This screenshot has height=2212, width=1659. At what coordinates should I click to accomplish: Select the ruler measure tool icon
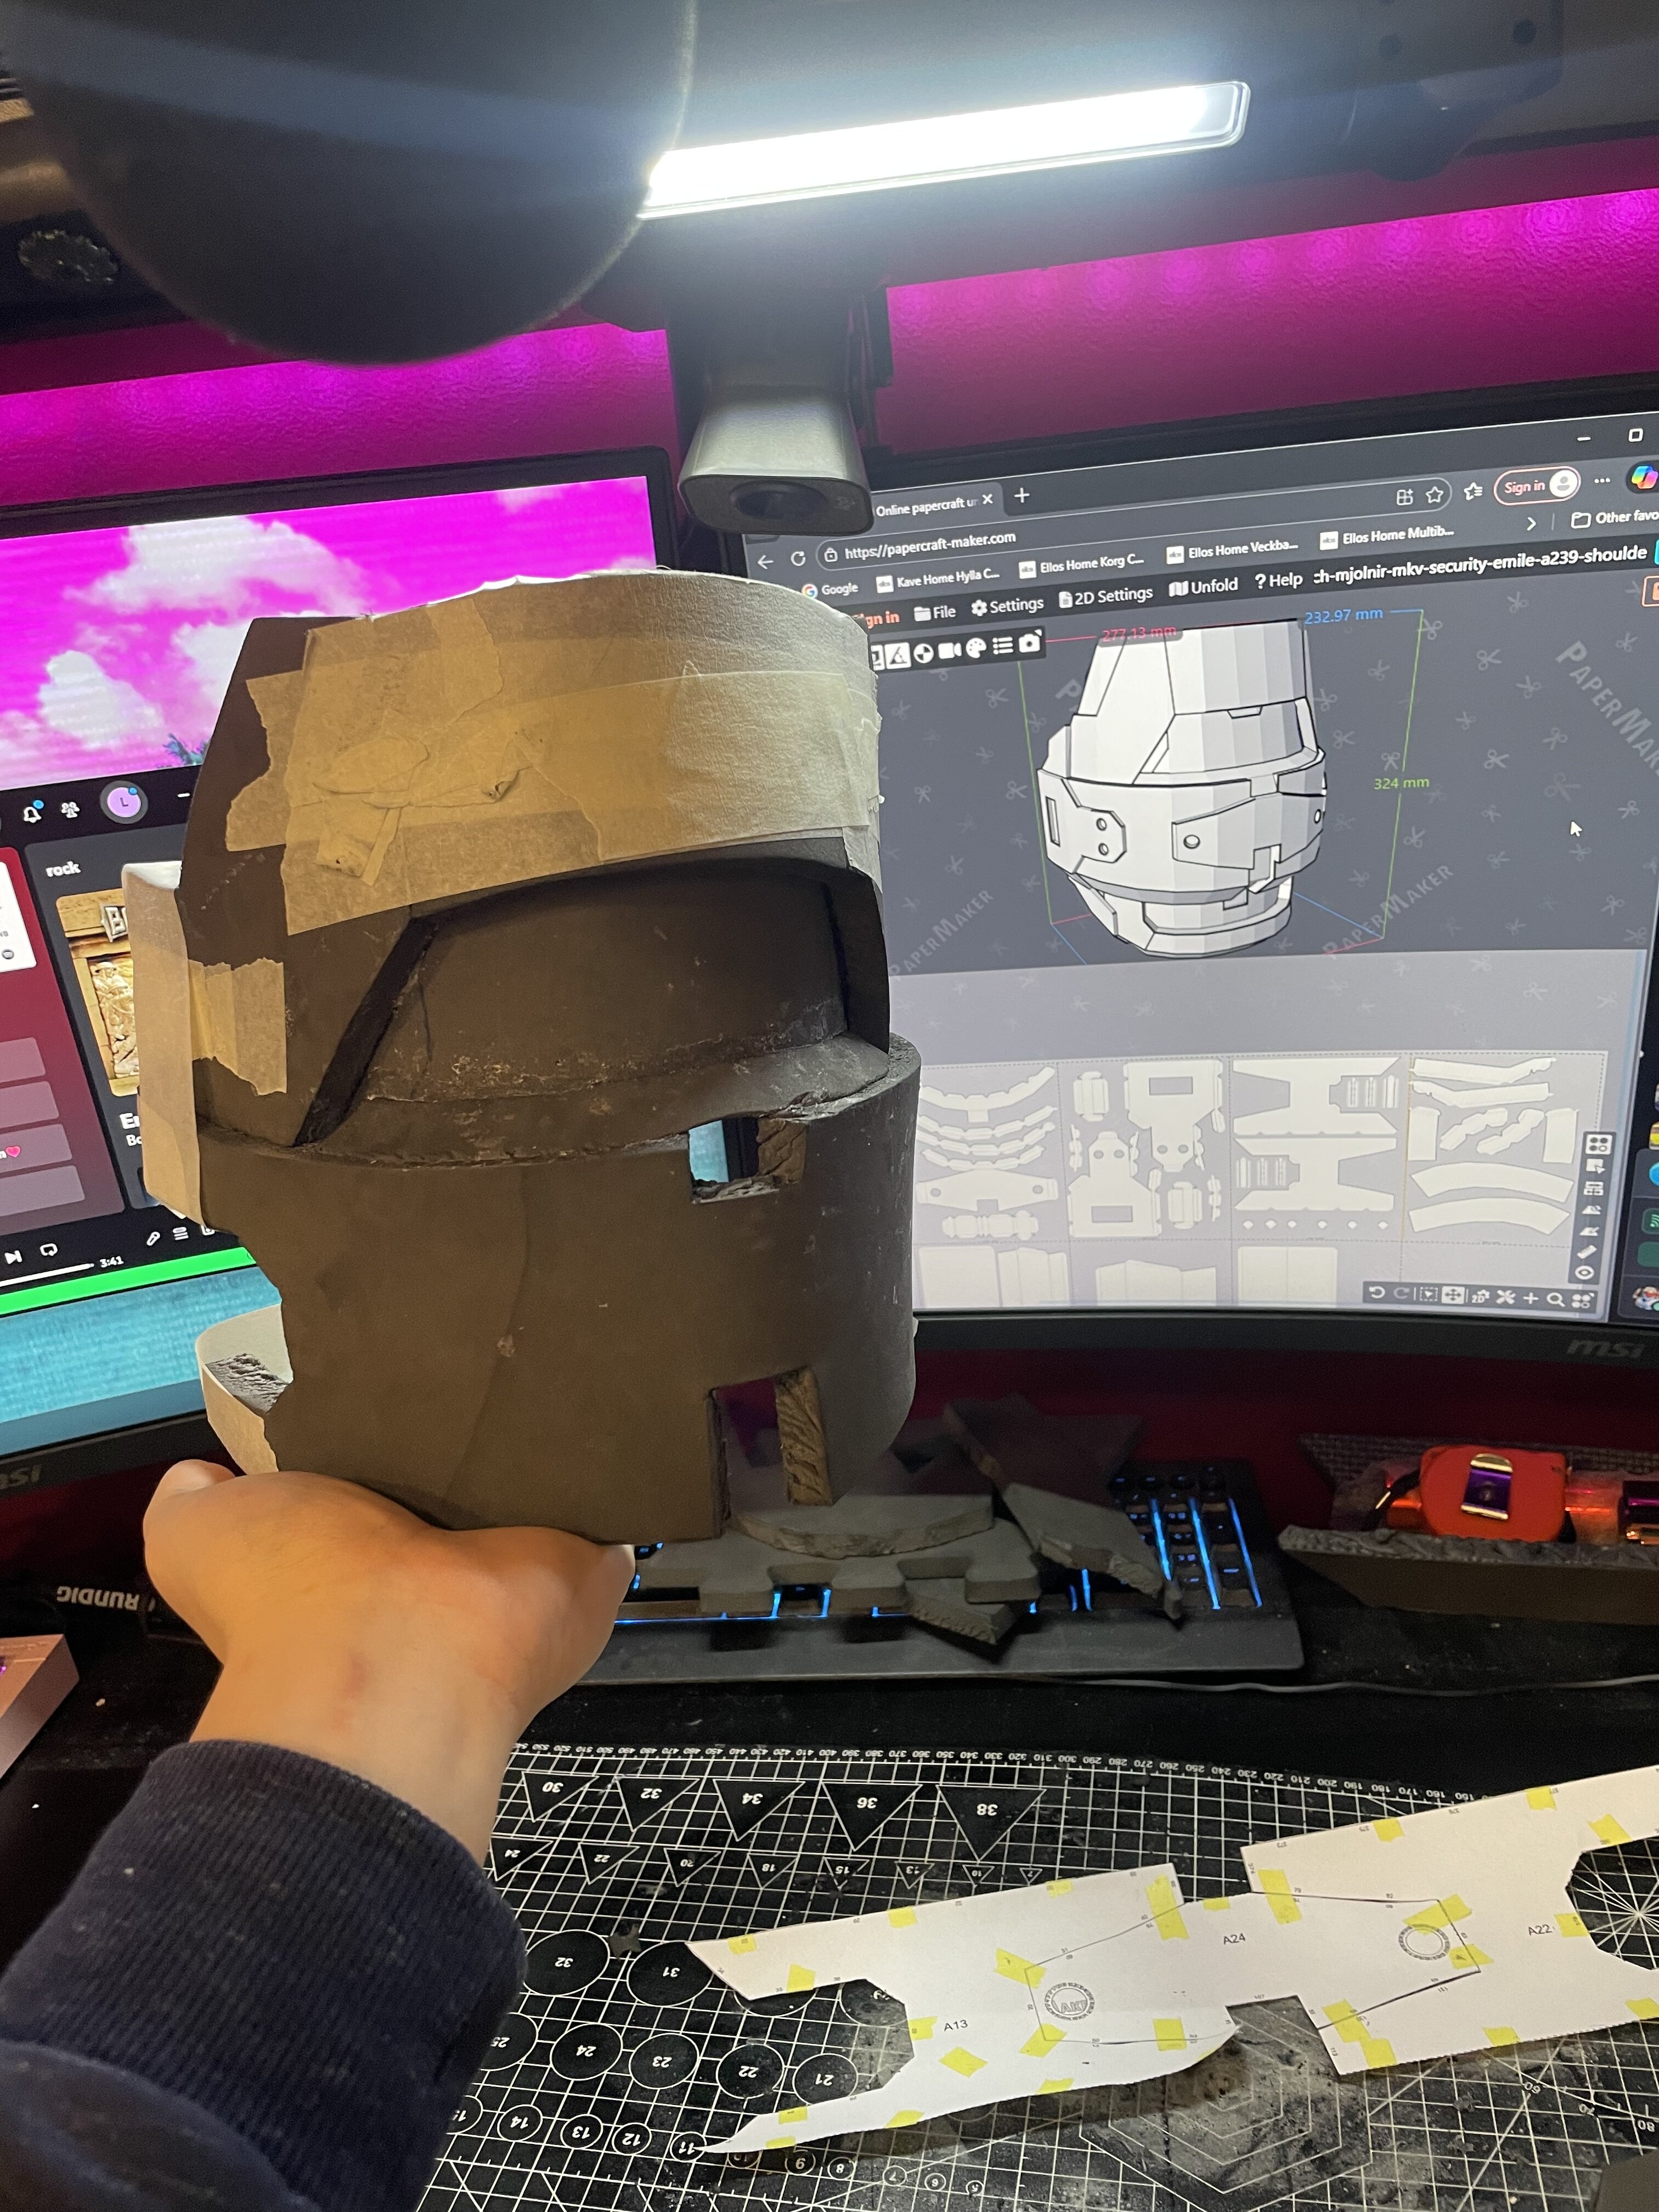tap(1587, 1251)
